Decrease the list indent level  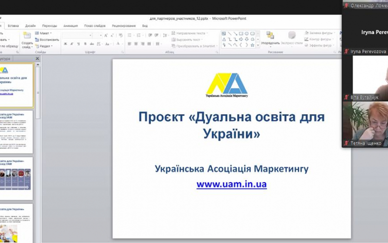coord(150,35)
